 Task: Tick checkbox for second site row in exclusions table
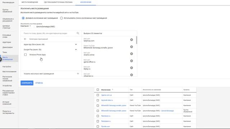pos(98,100)
